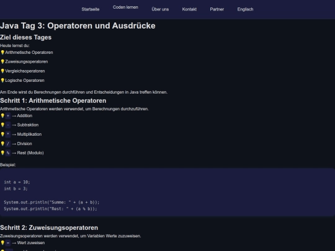Click the println Rest code line

[x=50, y=209]
